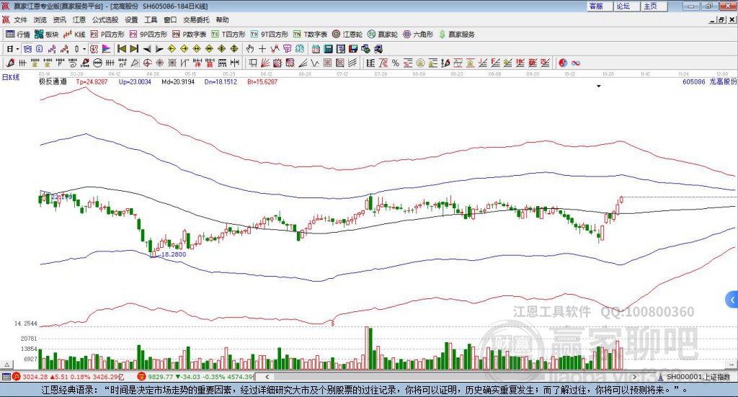Expand the 日 period dropdown
This screenshot has height=397, width=738.
[x=17, y=49]
